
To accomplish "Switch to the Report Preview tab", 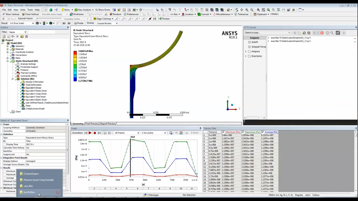I will [x=108, y=124].
